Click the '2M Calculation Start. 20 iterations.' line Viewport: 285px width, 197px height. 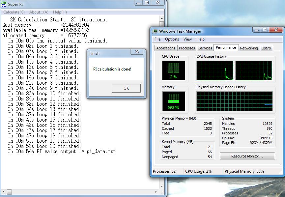59,20
